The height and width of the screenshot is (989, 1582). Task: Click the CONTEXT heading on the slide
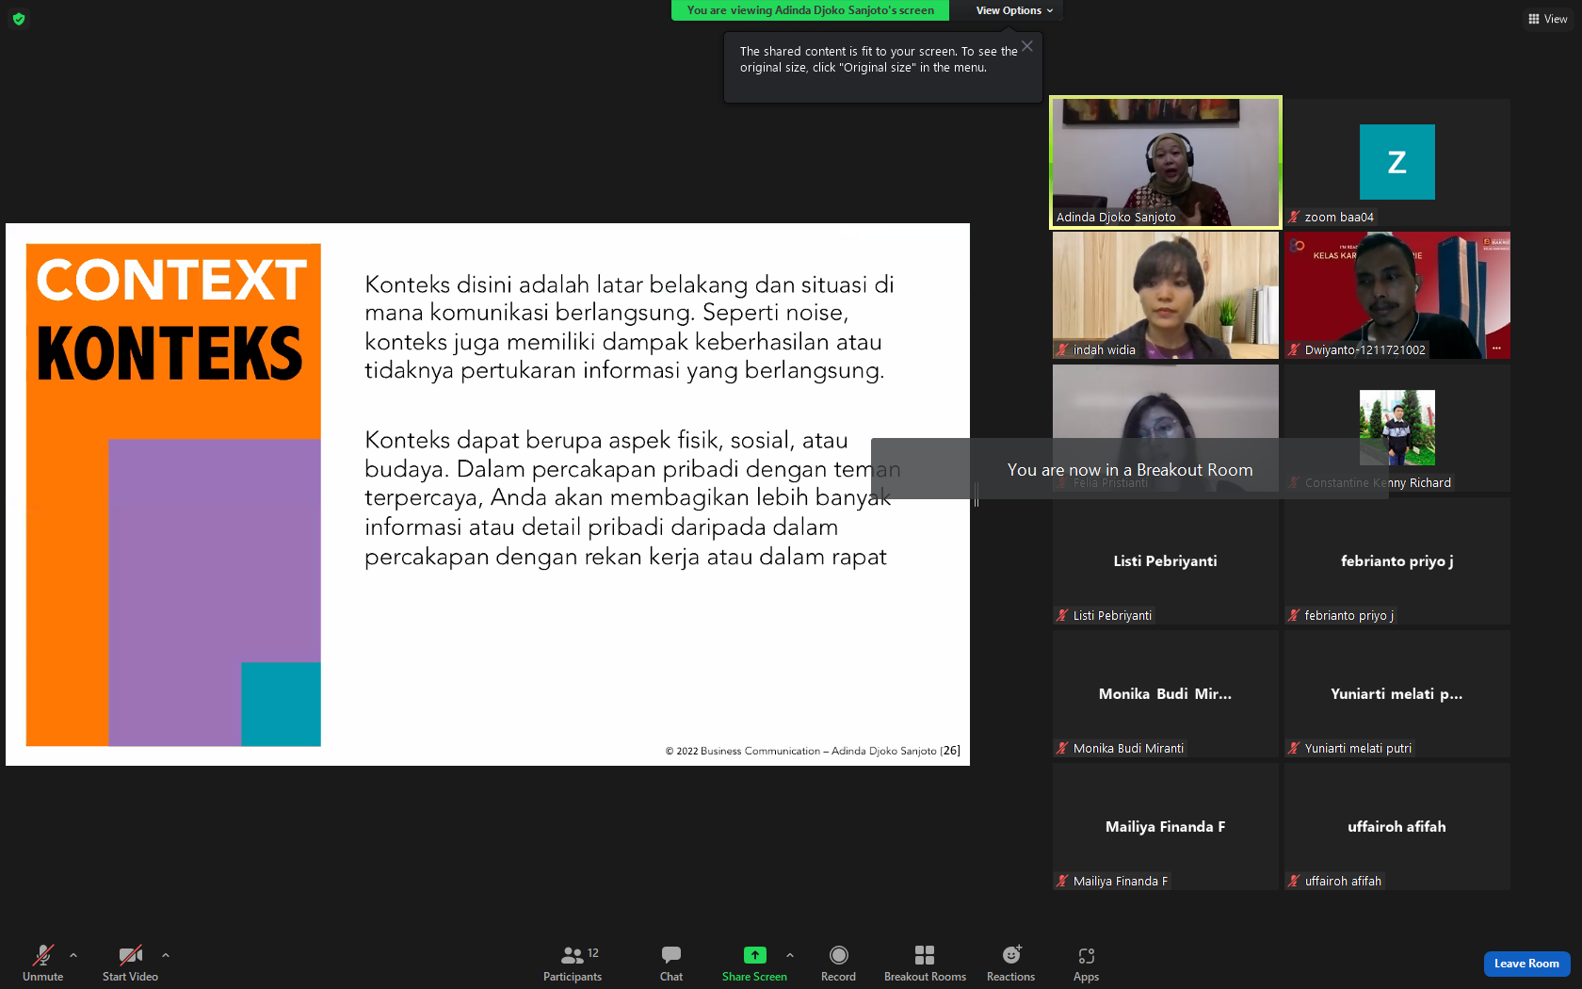pos(172,281)
